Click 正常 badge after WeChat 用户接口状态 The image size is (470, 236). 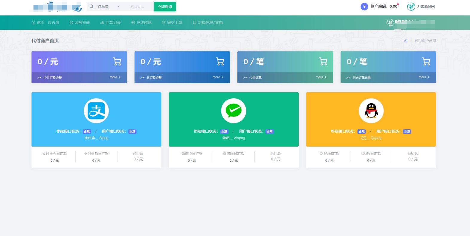pos(270,131)
